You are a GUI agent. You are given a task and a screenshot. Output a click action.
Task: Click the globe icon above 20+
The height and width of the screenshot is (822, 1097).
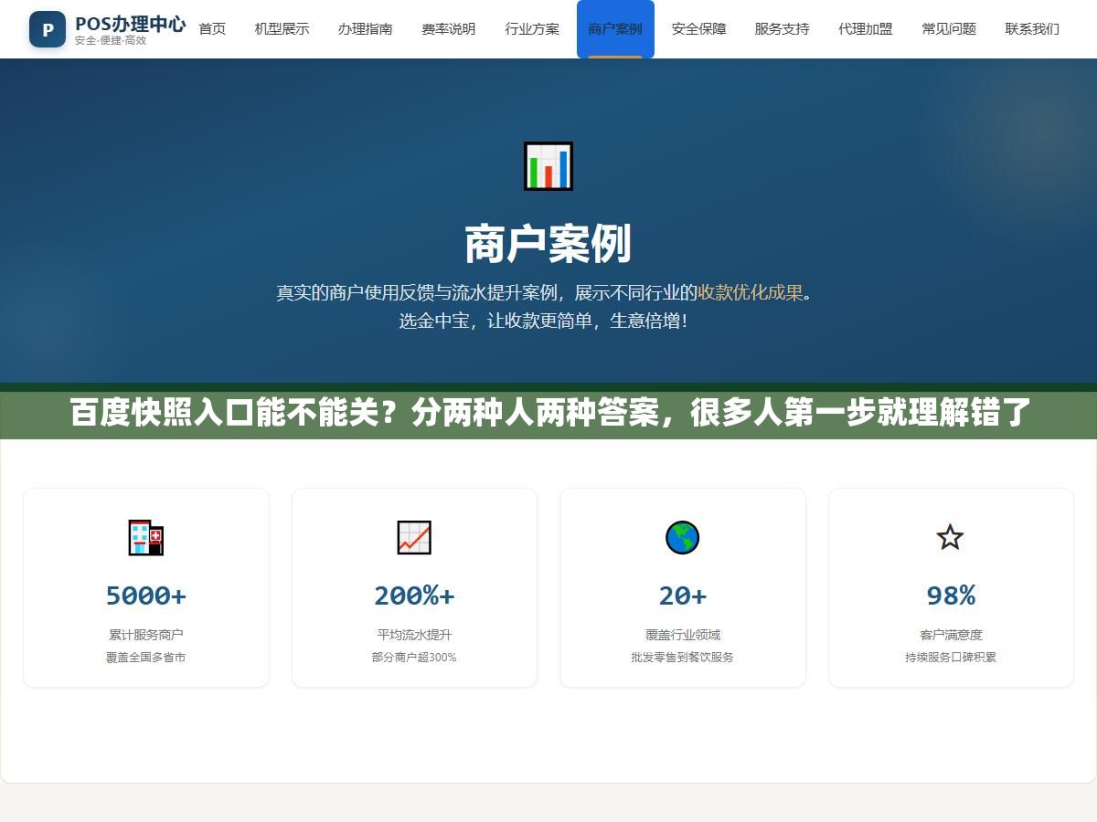click(x=682, y=537)
